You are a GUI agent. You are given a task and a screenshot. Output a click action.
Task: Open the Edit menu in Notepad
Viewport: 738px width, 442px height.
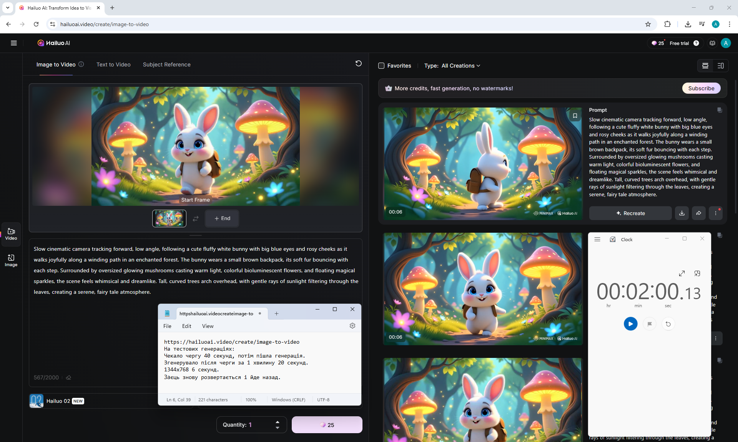click(x=186, y=326)
